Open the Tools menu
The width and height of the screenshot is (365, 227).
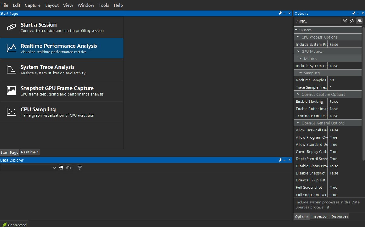[104, 5]
